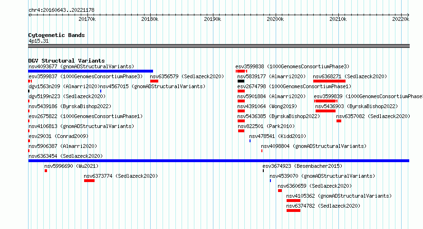Open dgv1563n209 Almarri2020 variant label
The height and width of the screenshot is (229, 423).
point(64,86)
